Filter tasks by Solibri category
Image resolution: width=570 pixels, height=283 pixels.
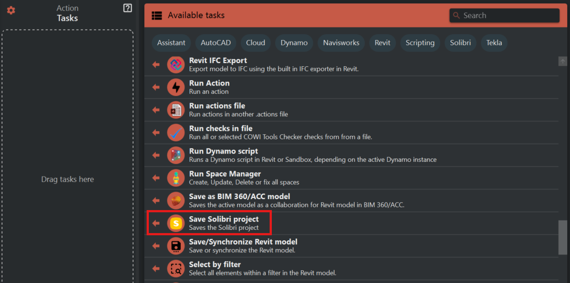461,43
